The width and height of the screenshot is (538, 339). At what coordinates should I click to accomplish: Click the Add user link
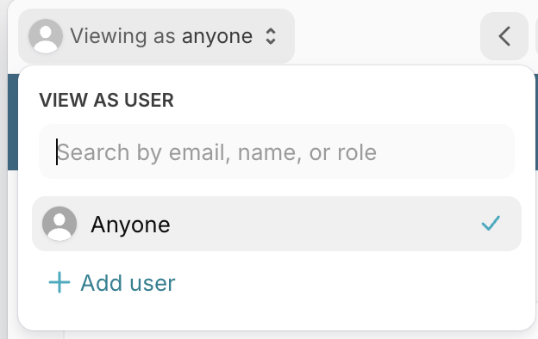[x=112, y=282]
